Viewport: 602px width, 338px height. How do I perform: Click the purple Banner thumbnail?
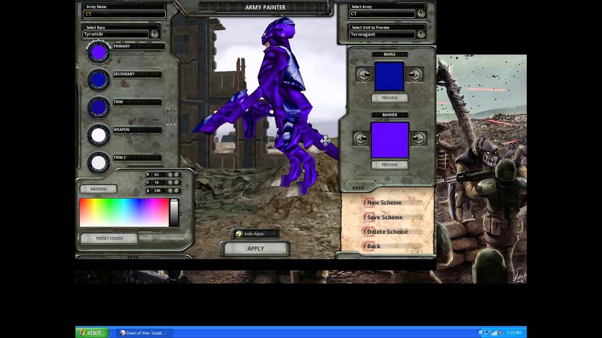[x=390, y=140]
